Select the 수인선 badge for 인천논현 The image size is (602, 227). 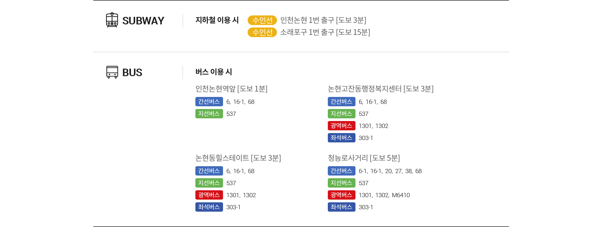click(x=262, y=20)
